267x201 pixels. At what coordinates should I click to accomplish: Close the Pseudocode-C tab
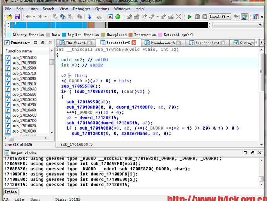134,43
